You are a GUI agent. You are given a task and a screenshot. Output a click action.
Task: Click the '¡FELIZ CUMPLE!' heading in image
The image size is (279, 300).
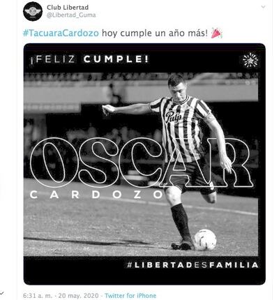point(89,59)
